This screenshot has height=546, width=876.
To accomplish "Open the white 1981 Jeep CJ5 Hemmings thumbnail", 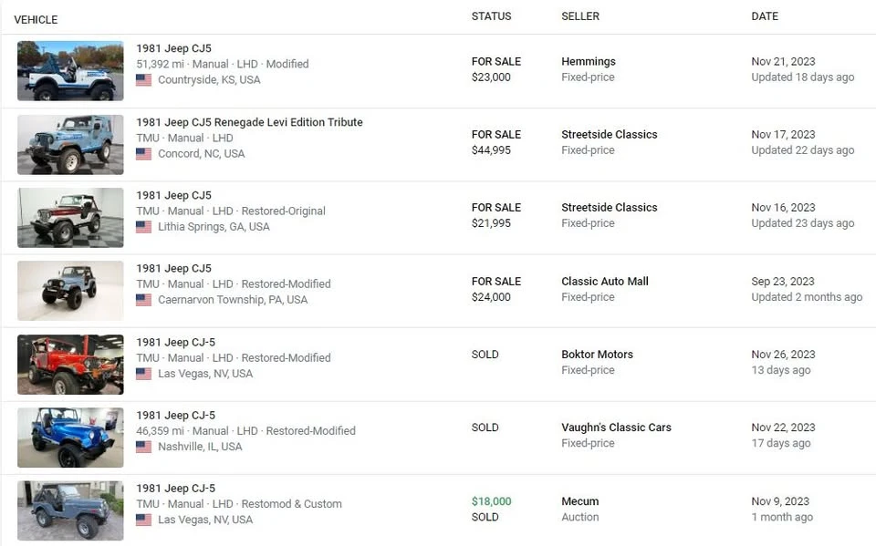I will click(70, 71).
